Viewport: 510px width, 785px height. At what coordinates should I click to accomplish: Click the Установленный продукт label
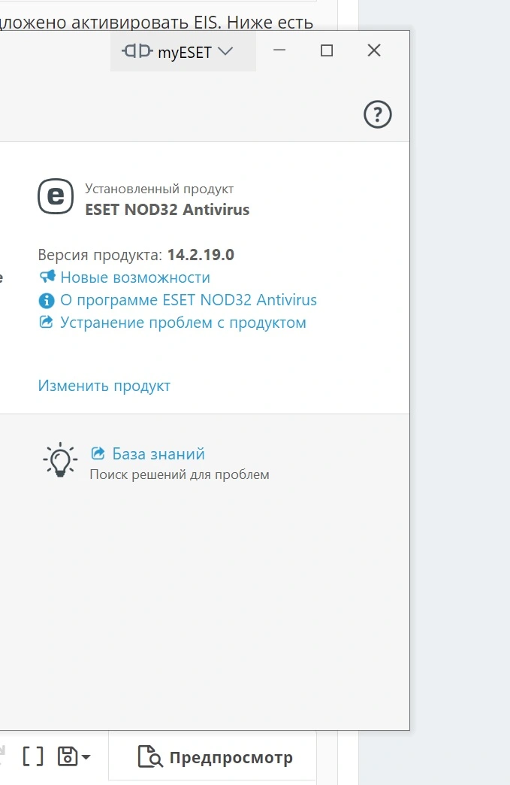[159, 189]
